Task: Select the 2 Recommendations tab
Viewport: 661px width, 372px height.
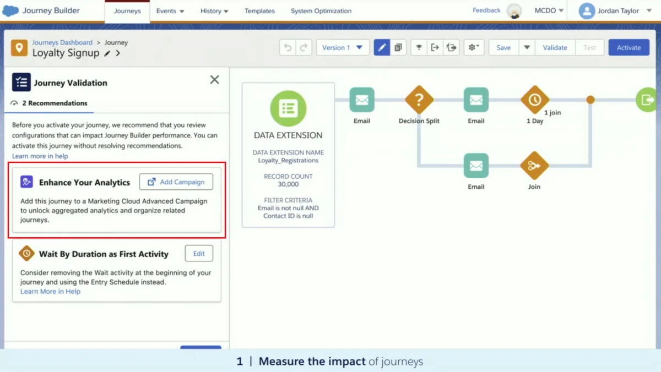Action: coord(50,103)
